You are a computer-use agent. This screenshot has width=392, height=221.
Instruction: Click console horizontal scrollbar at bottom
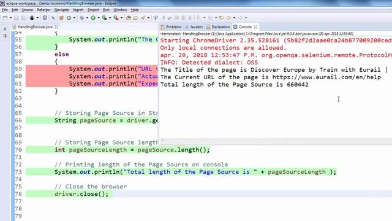275,141
